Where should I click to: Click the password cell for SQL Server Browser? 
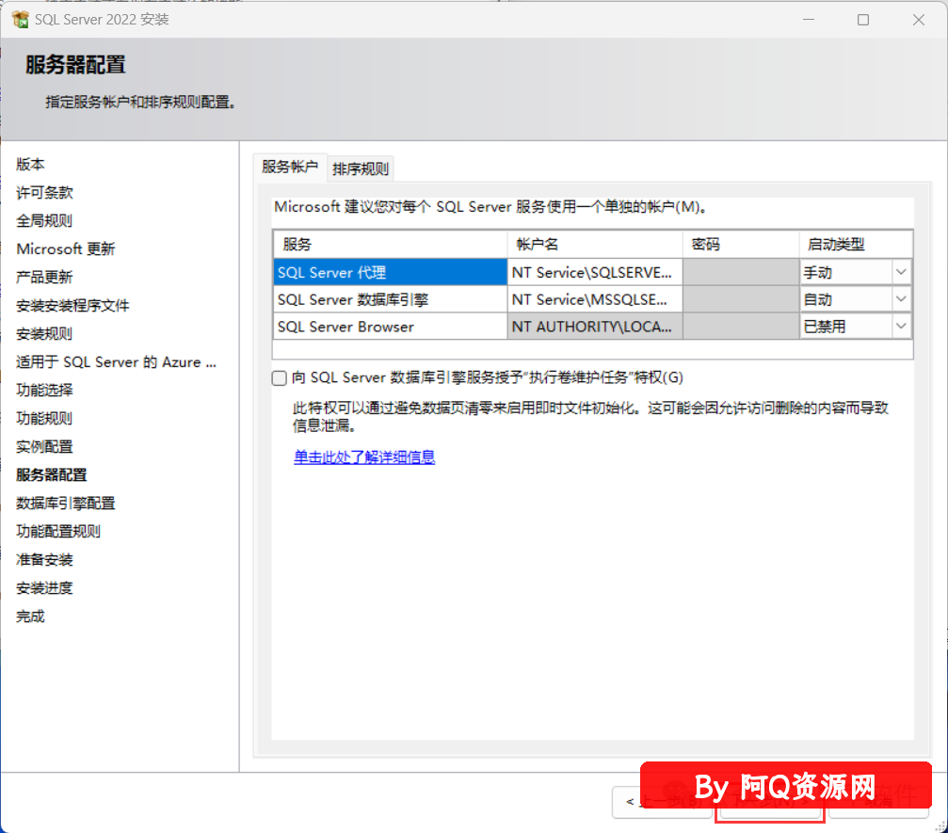pyautogui.click(x=741, y=327)
